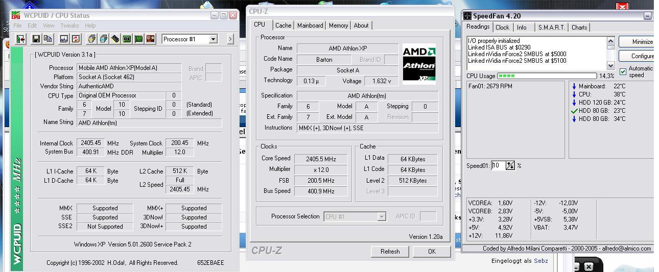The height and width of the screenshot is (272, 659).
Task: Click the arrow icon beside HDD 80 GB 34°C
Action: (x=574, y=119)
